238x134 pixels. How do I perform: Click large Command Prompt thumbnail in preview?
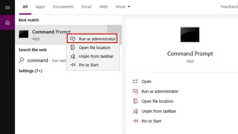point(190,35)
